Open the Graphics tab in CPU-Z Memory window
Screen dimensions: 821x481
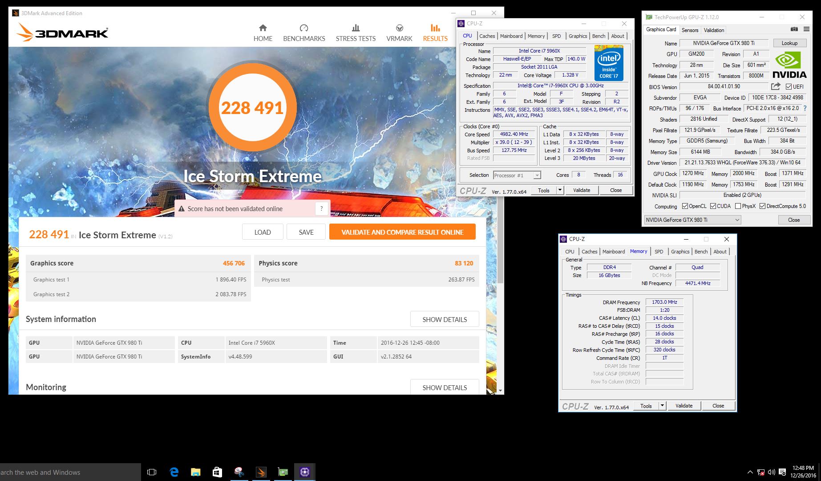pos(680,252)
